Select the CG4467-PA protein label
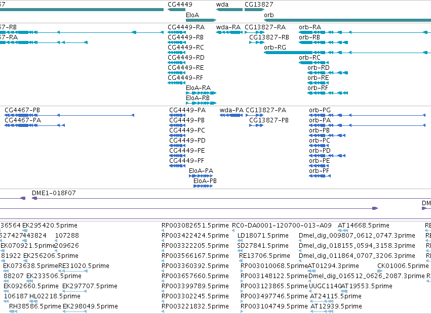 click(x=23, y=120)
